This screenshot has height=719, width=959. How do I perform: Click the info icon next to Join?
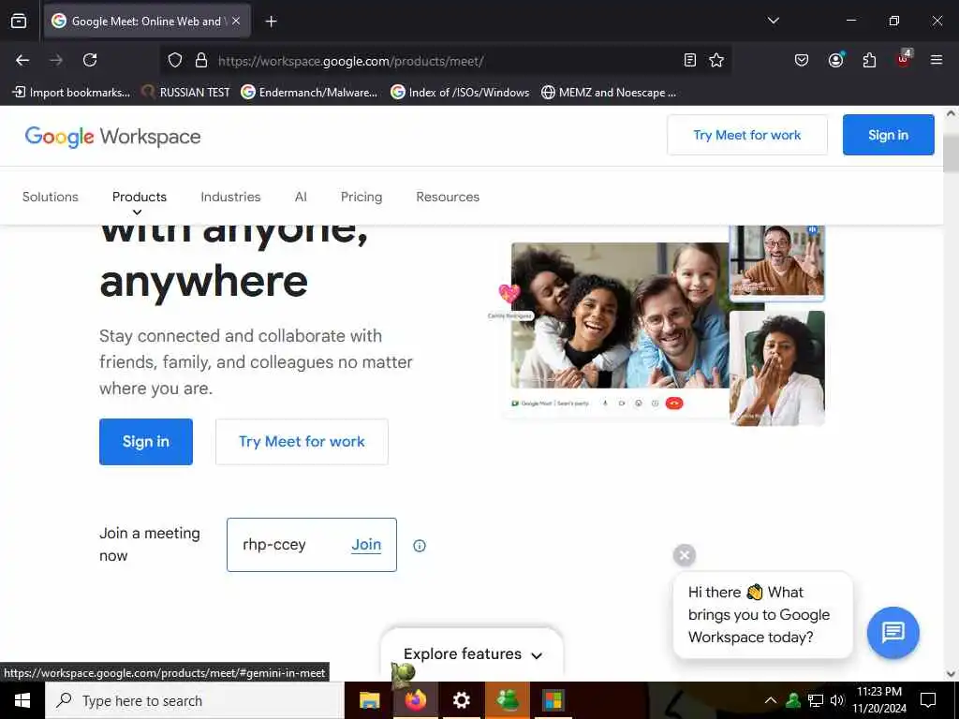pos(419,546)
